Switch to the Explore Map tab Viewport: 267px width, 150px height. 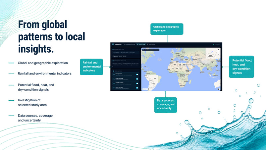coord(141,44)
